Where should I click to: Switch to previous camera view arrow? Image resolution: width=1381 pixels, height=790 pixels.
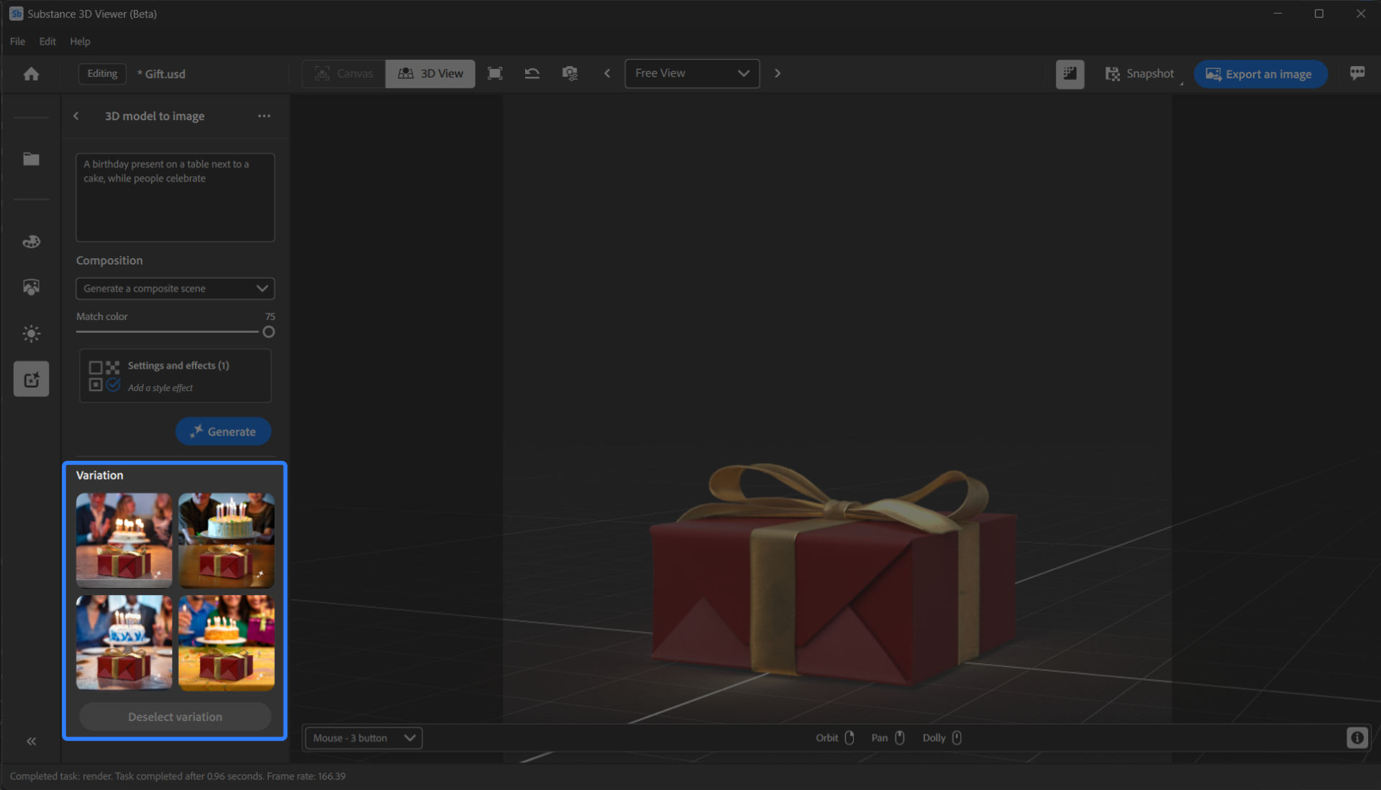[607, 73]
